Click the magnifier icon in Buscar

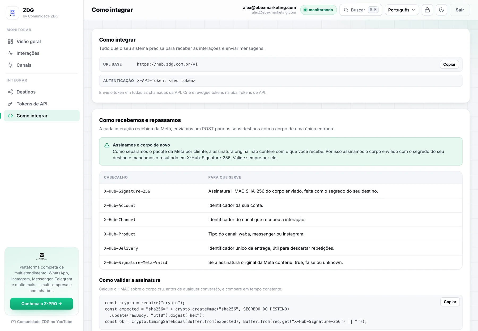pyautogui.click(x=346, y=10)
